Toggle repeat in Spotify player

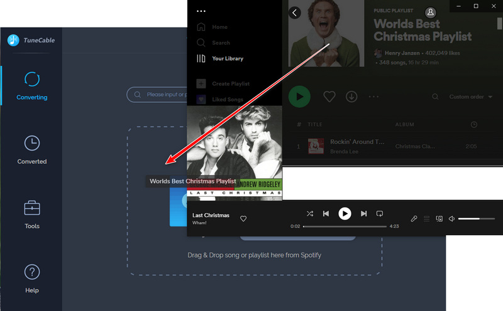pos(380,213)
